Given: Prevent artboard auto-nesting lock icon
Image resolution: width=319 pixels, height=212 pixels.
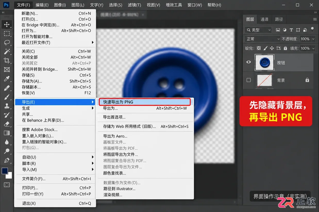Looking at the screenshot, I should pyautogui.click(x=279, y=48).
